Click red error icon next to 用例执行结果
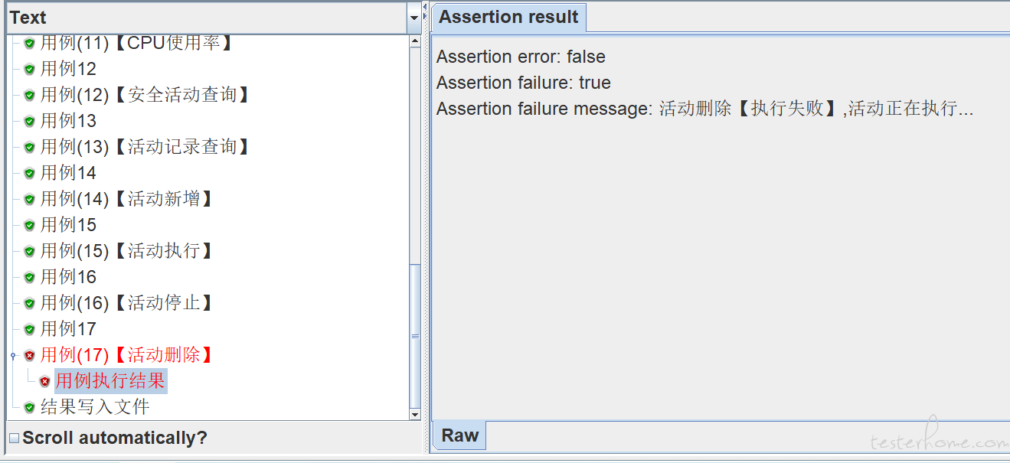 [44, 382]
